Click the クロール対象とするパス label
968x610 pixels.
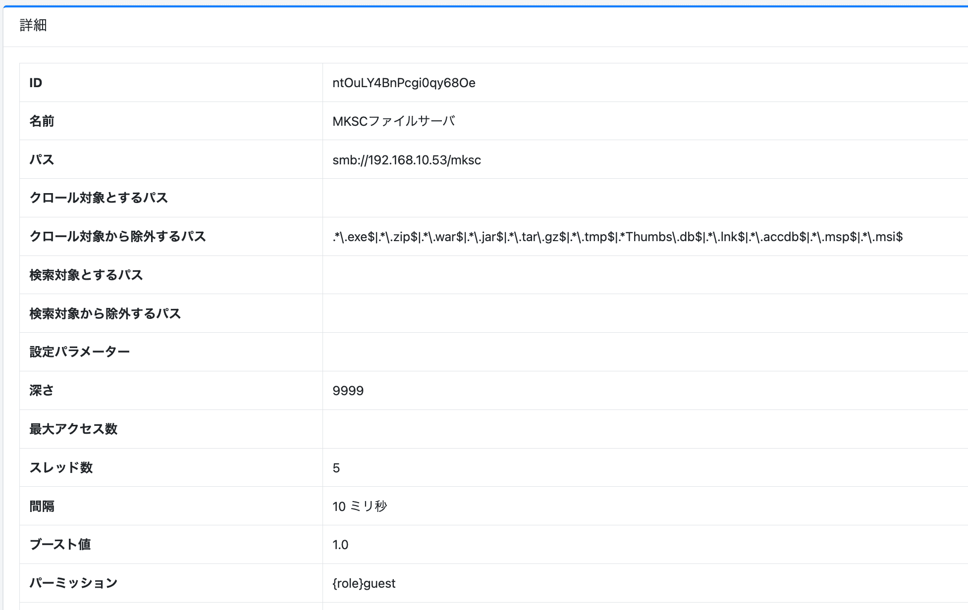[99, 198]
